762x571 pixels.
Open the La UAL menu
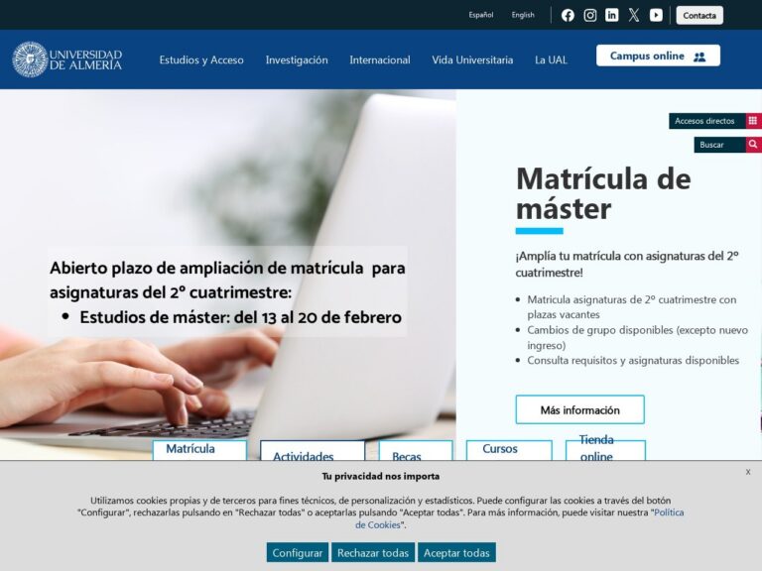point(551,59)
